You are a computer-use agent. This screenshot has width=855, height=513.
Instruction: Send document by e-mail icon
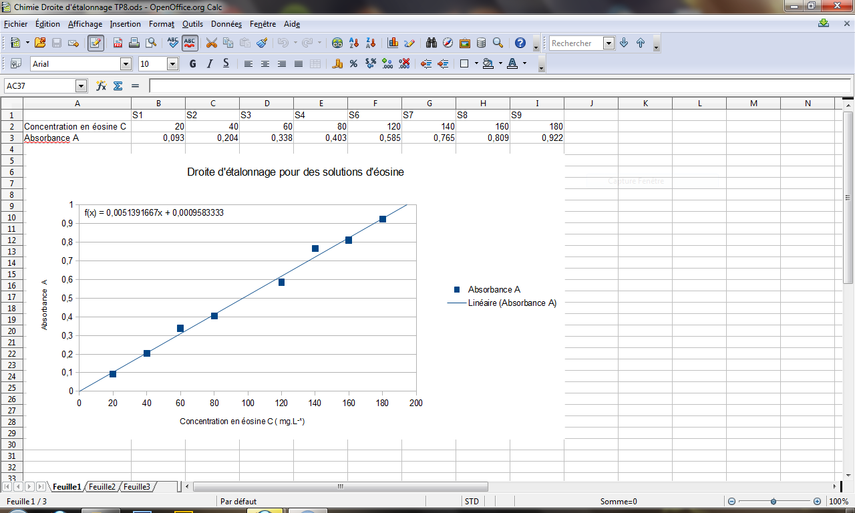73,43
